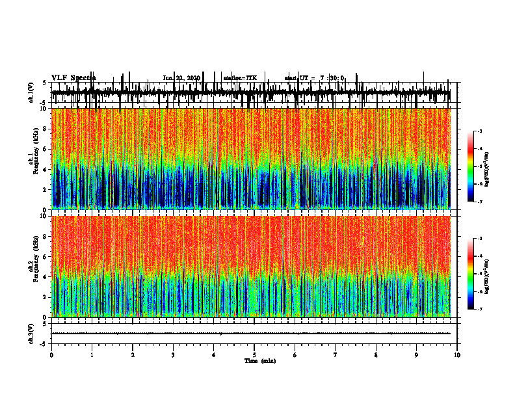Click the ch.1 color bar log(PSD) unit label

coord(487,170)
